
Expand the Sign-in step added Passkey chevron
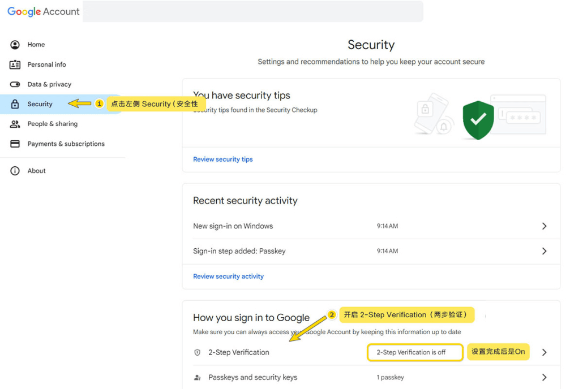pos(544,251)
